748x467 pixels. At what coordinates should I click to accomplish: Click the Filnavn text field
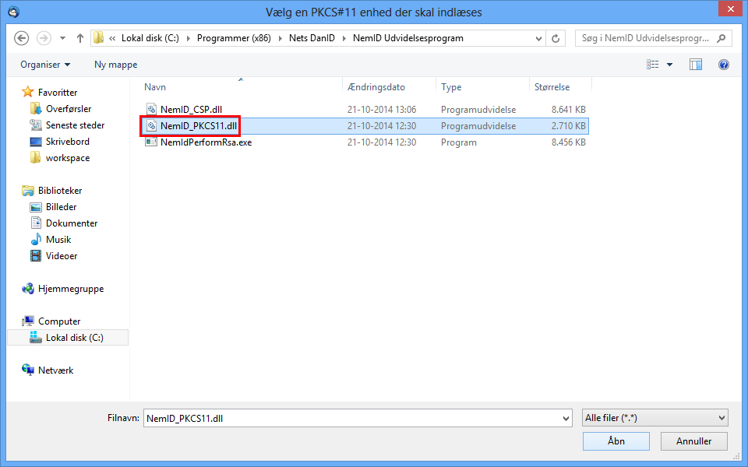coord(352,419)
